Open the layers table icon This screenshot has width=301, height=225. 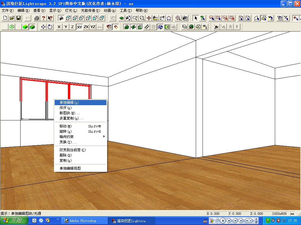(185, 27)
